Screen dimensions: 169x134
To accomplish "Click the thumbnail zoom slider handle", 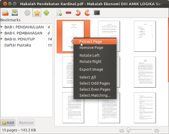I will (129, 130).
